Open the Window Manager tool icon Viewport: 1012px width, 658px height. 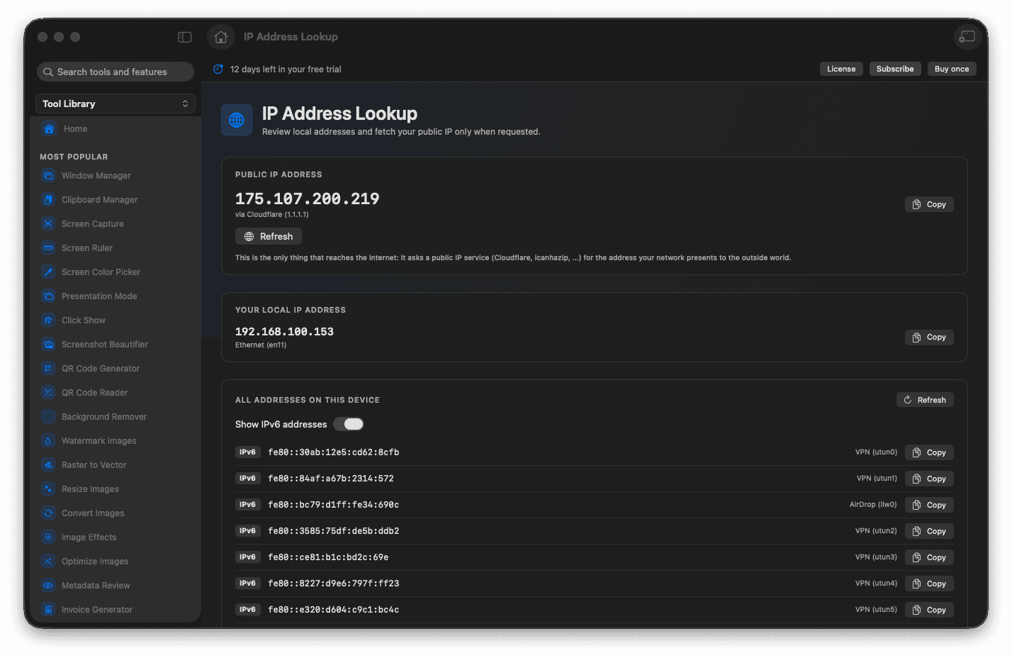(x=48, y=176)
